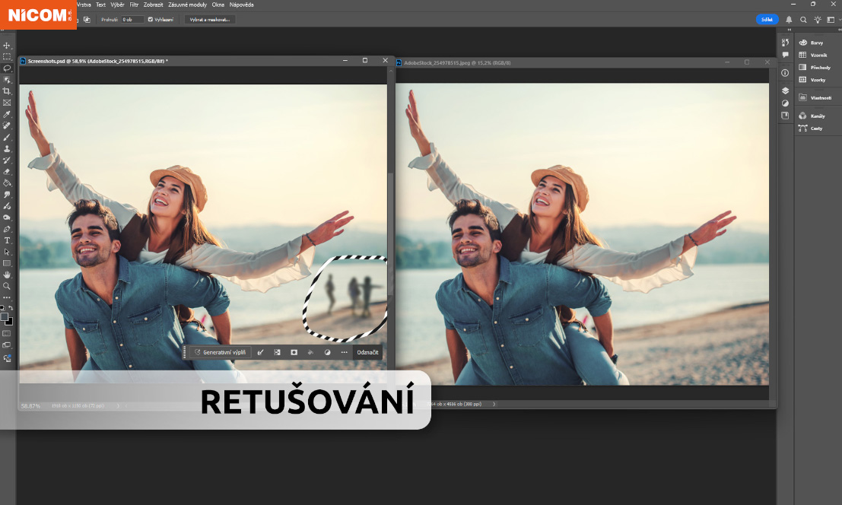
Task: Open the Okna menu
Action: pyautogui.click(x=218, y=5)
